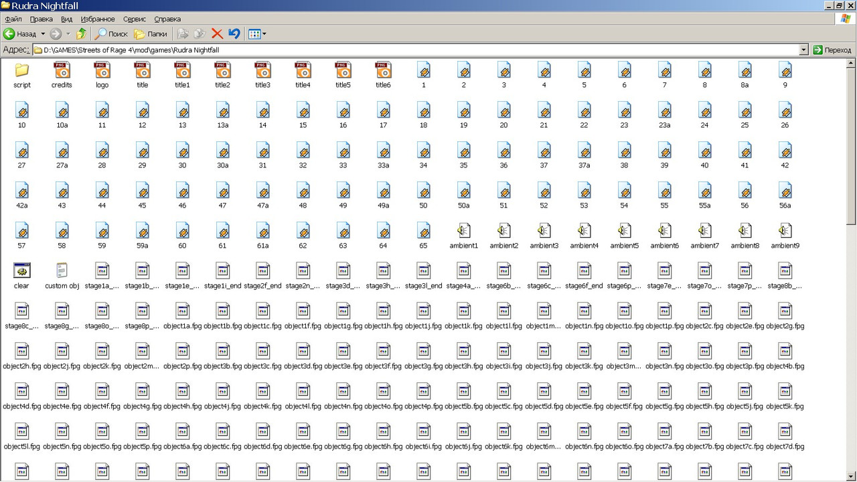Expand the Views button dropdown arrow
The image size is (857, 482).
click(264, 33)
